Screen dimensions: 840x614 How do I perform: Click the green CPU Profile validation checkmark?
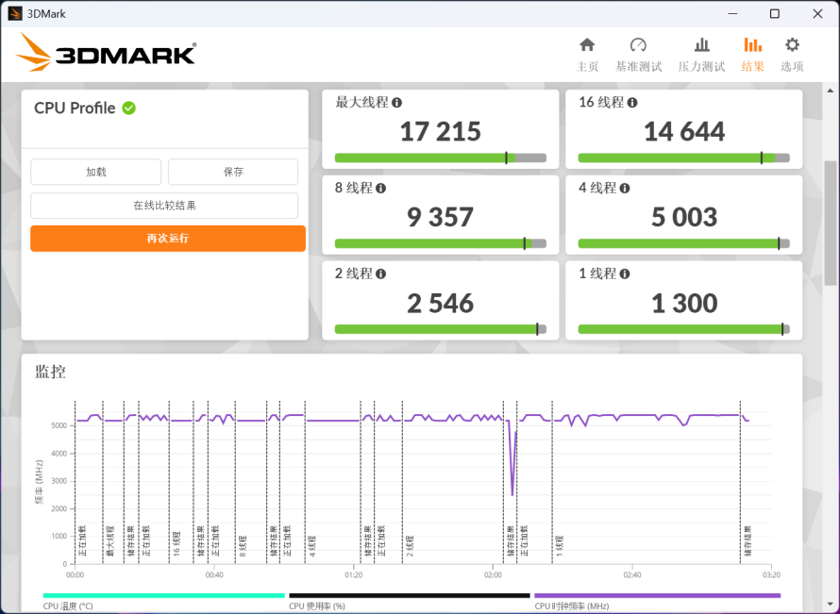point(128,108)
